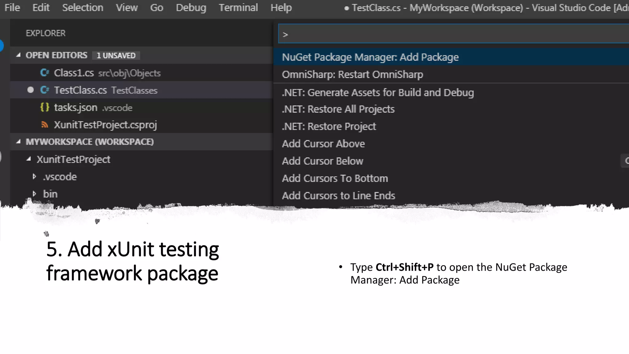Click the orange icon beside XunitTestProject.csproj
The height and width of the screenshot is (354, 629).
[45, 125]
